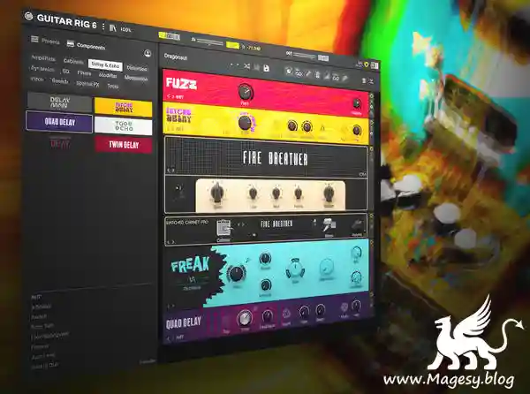Expand the Fire Breather amp arrows
Viewport: 530px width, 394px height.
click(171, 171)
